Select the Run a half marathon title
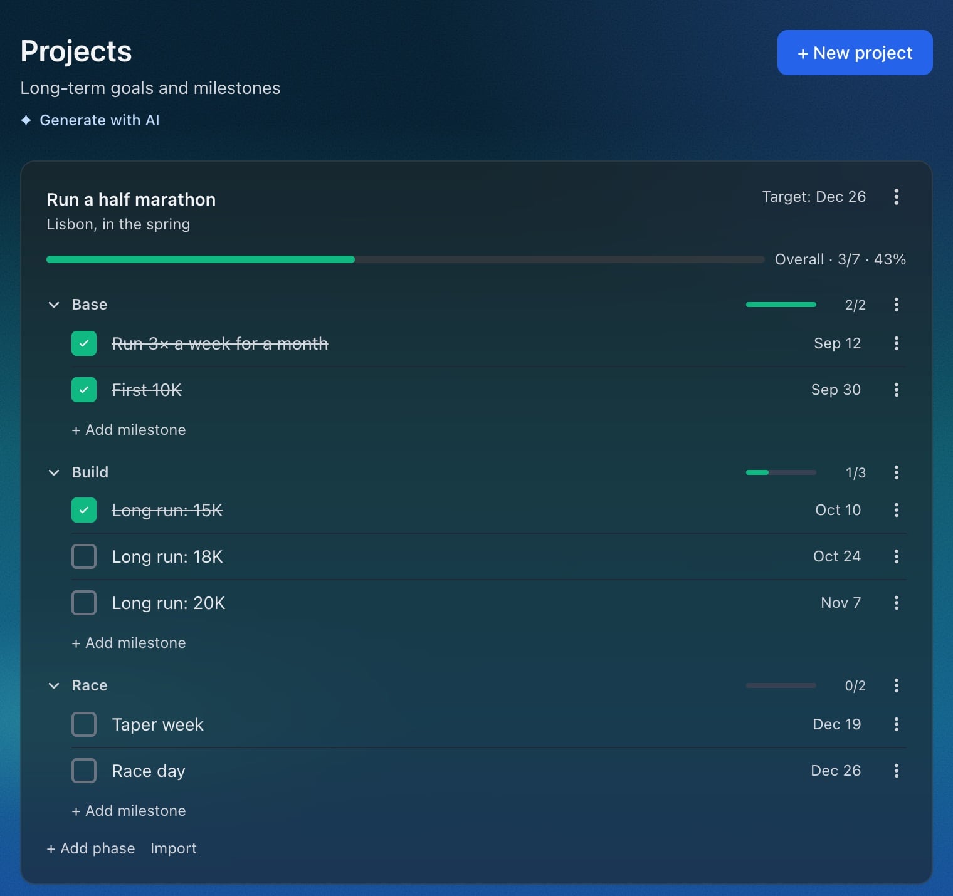 pyautogui.click(x=131, y=199)
